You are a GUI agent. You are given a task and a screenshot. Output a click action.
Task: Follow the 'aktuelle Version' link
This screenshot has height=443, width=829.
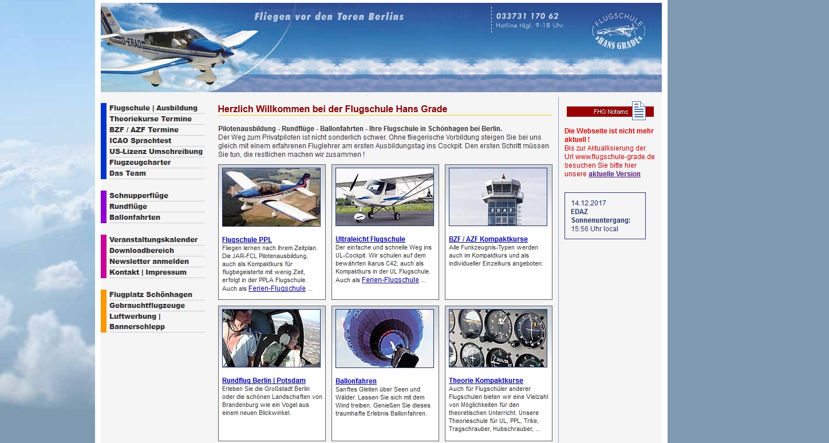[614, 174]
